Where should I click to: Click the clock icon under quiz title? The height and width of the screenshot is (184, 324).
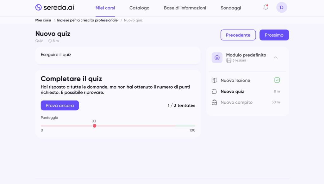50,41
